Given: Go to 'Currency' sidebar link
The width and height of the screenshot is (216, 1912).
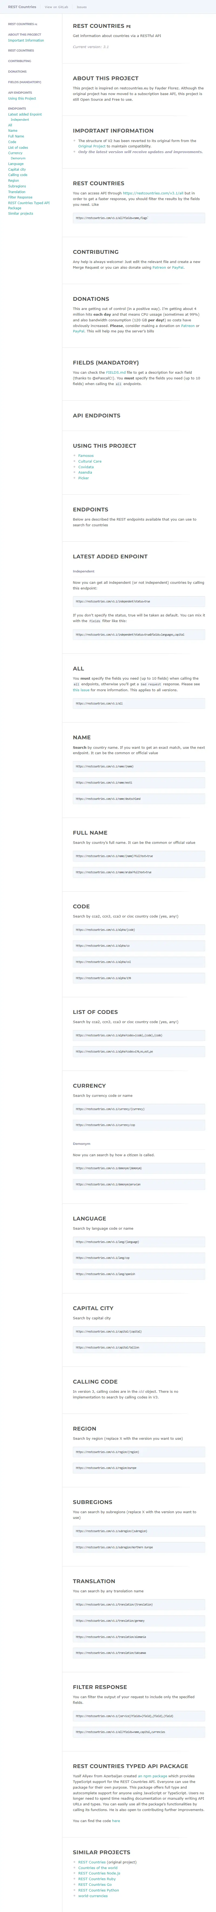Looking at the screenshot, I should [16, 153].
